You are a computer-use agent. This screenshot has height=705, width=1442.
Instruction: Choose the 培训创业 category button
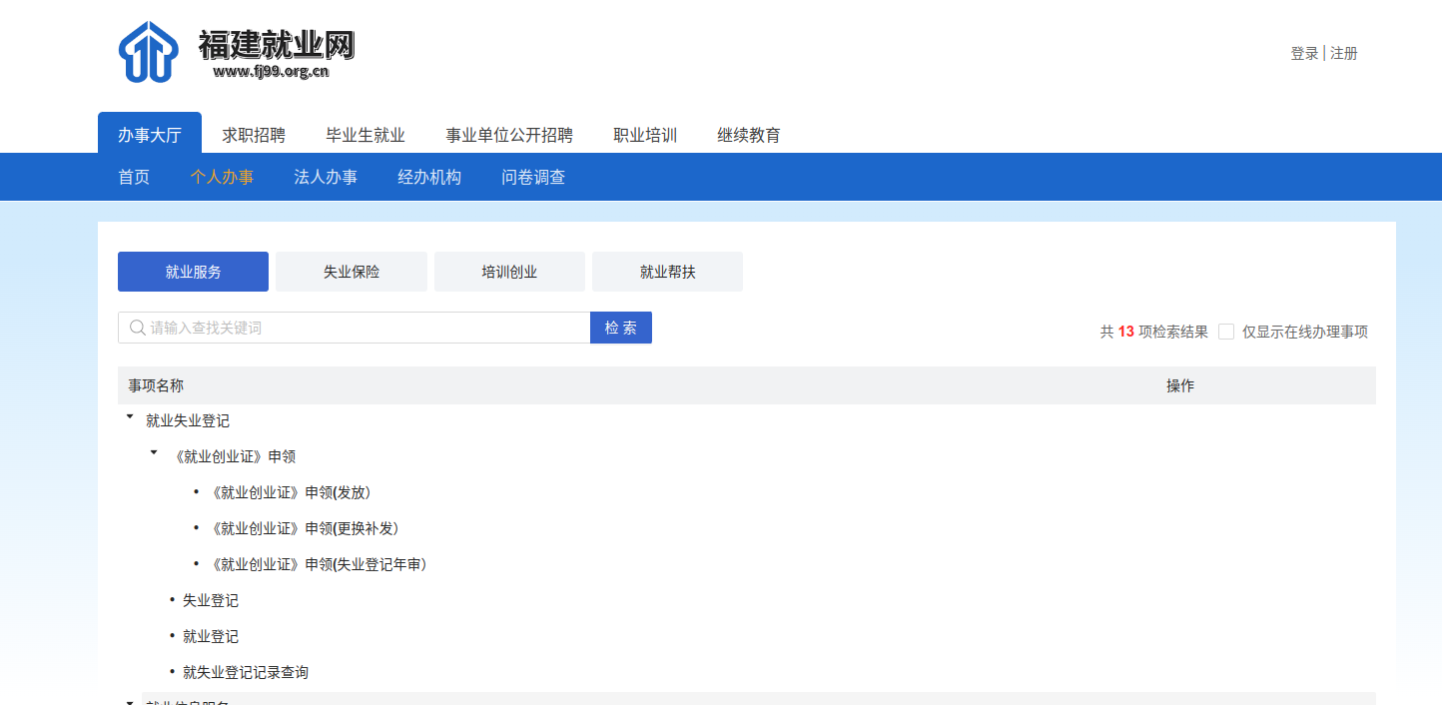click(509, 272)
